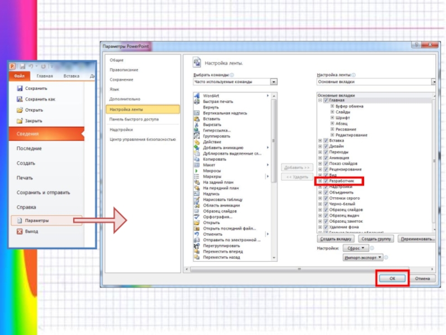The height and width of the screenshot is (335, 446).
Task: Open the Файл tab
Action: pyautogui.click(x=20, y=76)
